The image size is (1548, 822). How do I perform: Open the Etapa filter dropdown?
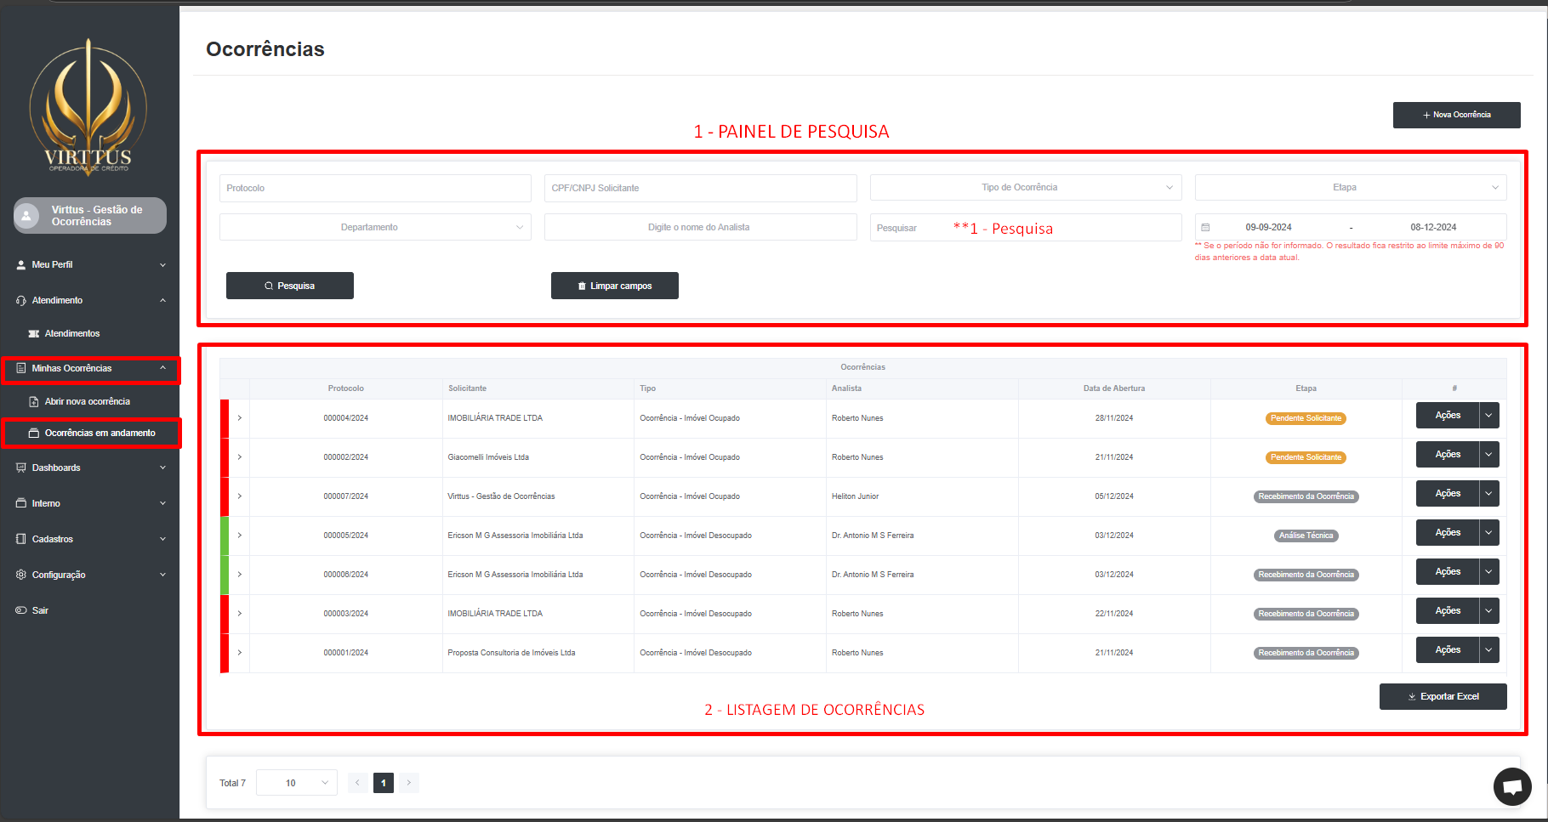pyautogui.click(x=1350, y=188)
